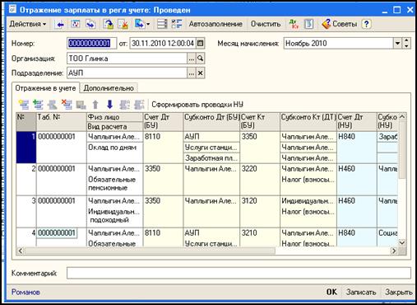Click table scroll down arrow
The height and width of the screenshot is (305, 417).
[402, 242]
